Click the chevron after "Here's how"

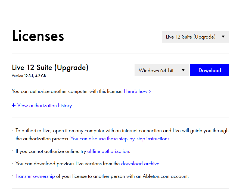click(x=150, y=91)
